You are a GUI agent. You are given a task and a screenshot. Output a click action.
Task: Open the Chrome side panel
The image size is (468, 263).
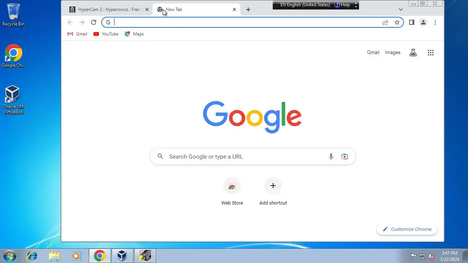click(412, 22)
